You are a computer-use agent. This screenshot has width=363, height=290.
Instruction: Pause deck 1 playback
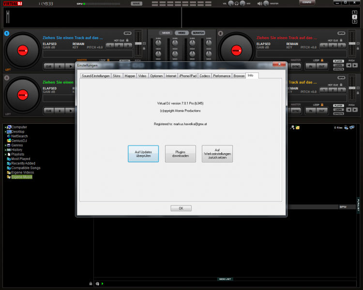(60, 66)
